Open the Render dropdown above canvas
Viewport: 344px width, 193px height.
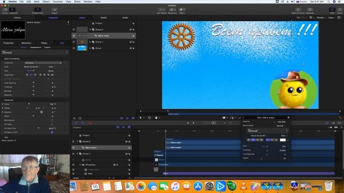[x=321, y=18]
